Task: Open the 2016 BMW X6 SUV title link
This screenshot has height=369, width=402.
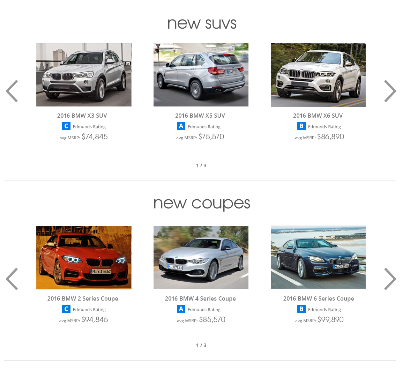Action: pos(318,116)
